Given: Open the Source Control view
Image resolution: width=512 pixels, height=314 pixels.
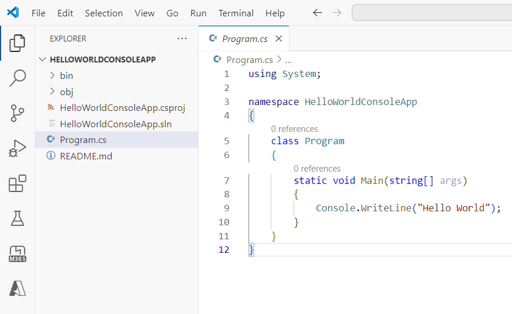Looking at the screenshot, I should (x=18, y=113).
